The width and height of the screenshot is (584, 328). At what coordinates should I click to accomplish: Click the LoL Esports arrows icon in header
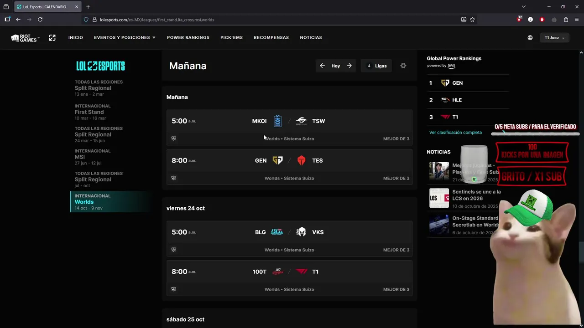click(x=52, y=38)
